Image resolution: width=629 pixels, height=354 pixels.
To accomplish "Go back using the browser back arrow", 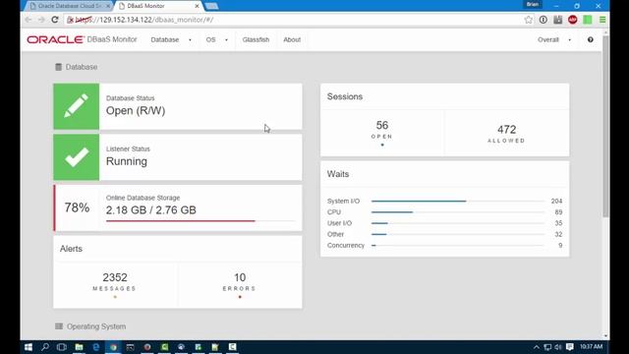I will (x=28, y=20).
